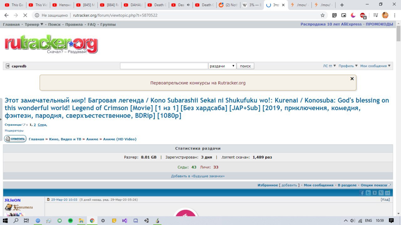
Task: Open the раздачи search scope dropdown
Action: pos(222,66)
